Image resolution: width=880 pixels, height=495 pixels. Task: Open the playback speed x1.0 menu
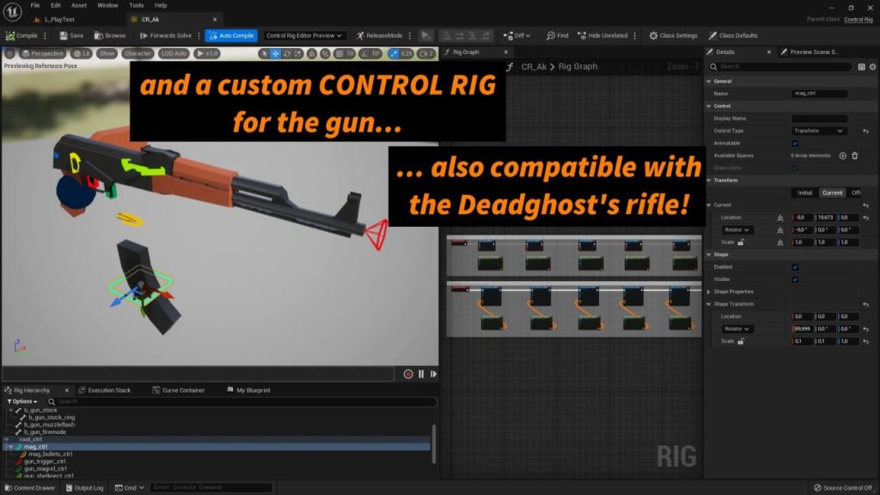coord(206,53)
